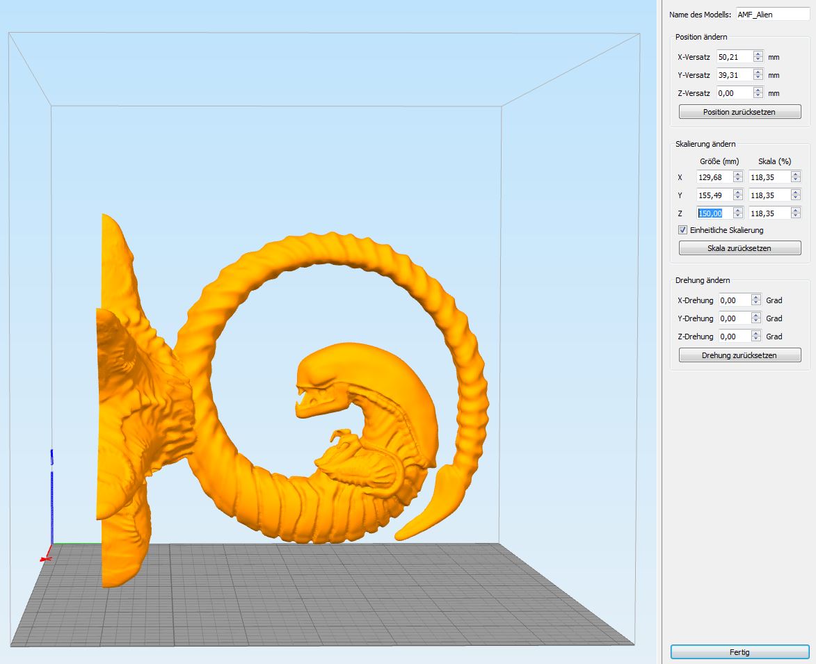Click the Name des Modells input field

773,15
